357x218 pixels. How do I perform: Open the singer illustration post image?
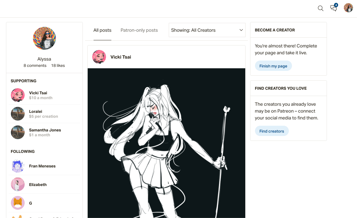tap(166, 143)
